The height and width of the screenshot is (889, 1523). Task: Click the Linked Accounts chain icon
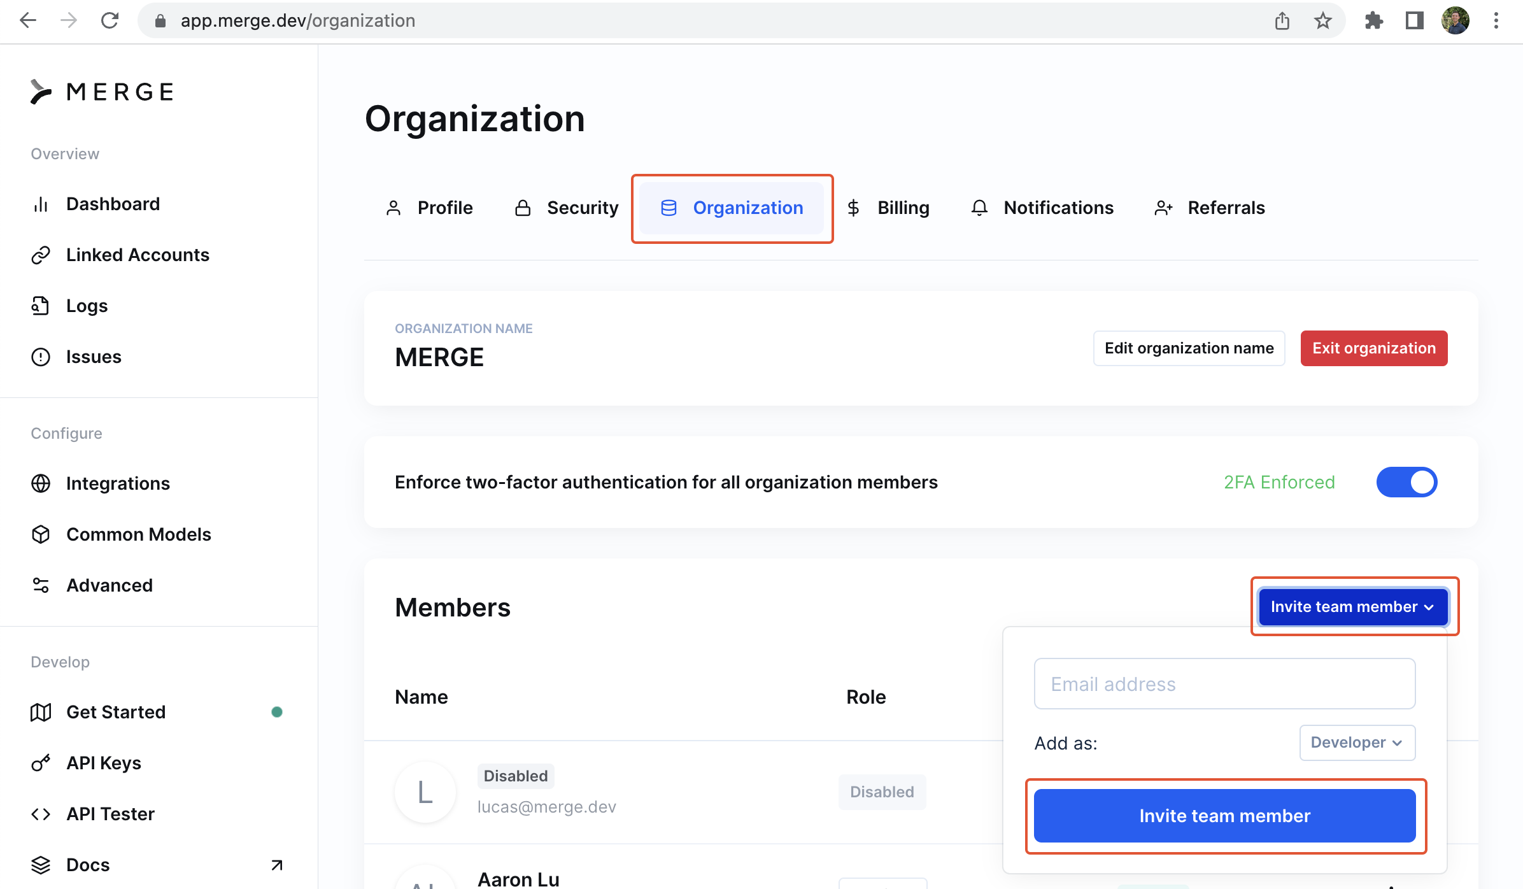(41, 255)
